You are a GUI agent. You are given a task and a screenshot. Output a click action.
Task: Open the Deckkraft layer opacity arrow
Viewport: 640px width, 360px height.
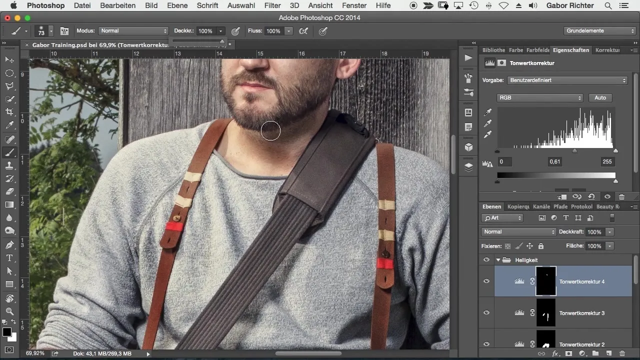click(609, 232)
